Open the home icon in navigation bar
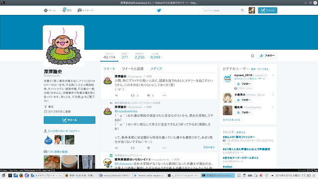 pos(46,10)
